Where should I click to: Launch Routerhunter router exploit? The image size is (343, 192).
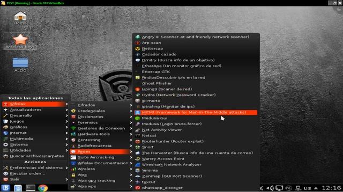point(196,141)
